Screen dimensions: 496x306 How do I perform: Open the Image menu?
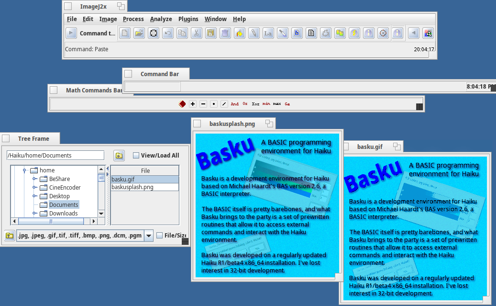coord(108,19)
